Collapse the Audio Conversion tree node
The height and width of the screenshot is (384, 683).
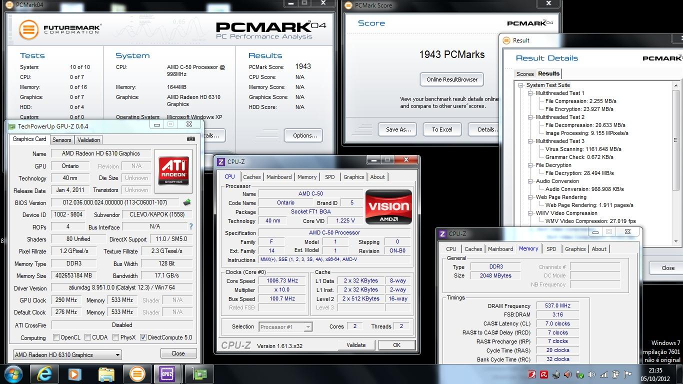(530, 181)
